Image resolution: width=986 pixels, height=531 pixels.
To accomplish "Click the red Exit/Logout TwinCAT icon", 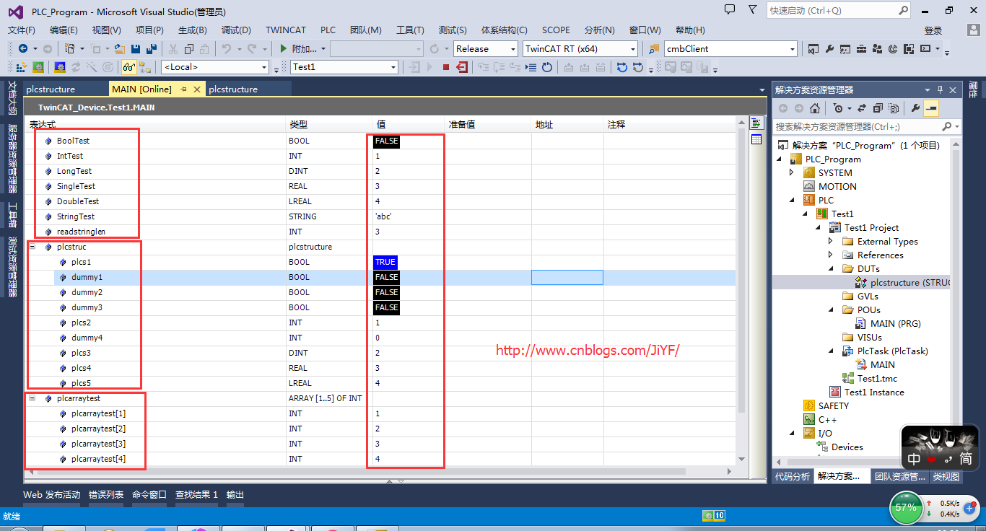I will click(x=461, y=66).
